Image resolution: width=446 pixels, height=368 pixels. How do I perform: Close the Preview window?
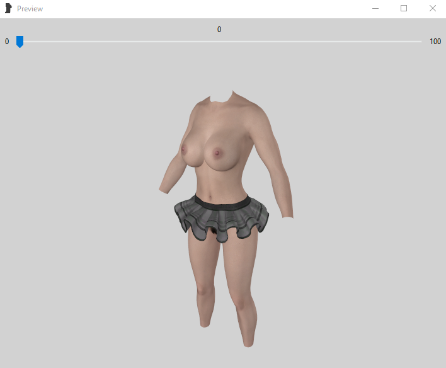433,9
